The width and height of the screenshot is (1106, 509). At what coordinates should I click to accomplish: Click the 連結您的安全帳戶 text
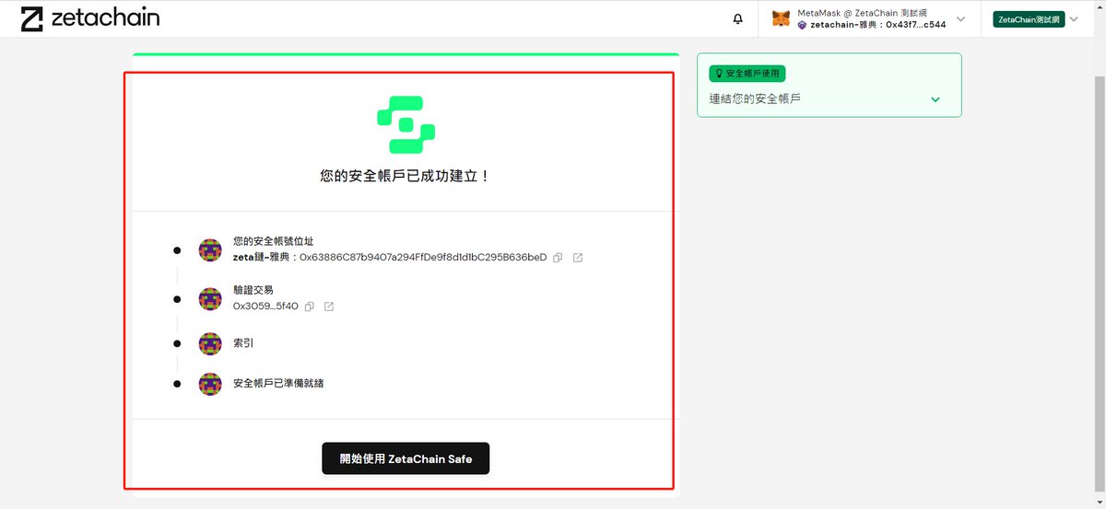click(755, 98)
